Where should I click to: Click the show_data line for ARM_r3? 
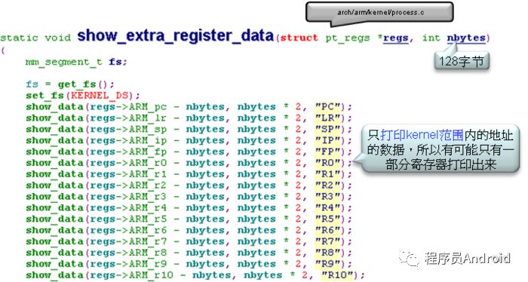click(189, 197)
